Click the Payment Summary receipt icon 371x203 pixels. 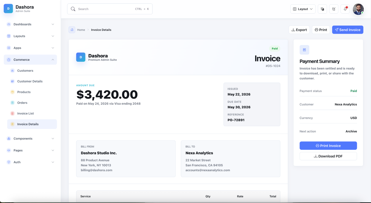(x=304, y=50)
